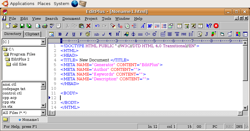Viewport: 250px width, 131px height.
Task: Insert an anchor with the anchor icon
Action: (x=133, y=34)
